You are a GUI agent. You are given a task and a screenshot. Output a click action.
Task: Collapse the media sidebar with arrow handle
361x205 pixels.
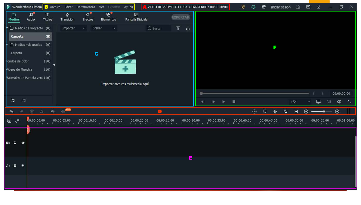pyautogui.click(x=54, y=65)
